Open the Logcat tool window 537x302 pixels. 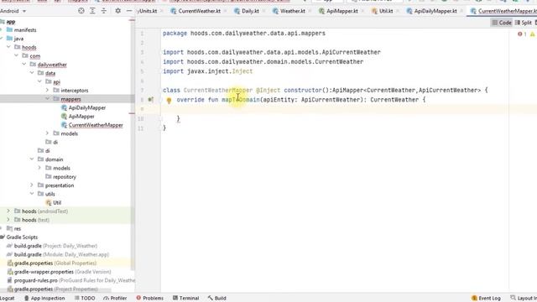(x=8, y=299)
